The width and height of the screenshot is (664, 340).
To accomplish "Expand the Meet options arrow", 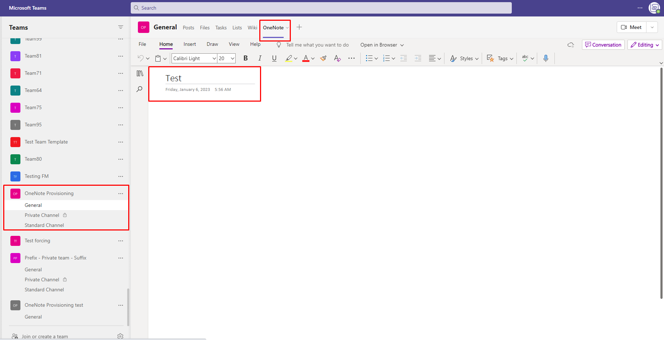I will pyautogui.click(x=652, y=27).
